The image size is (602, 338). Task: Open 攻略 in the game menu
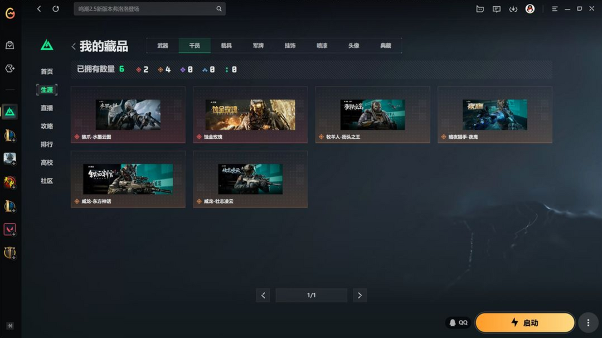tap(47, 126)
